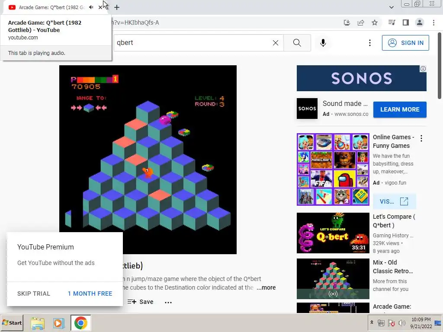Bookmark this page with the star icon
Image resolution: width=443 pixels, height=332 pixels.
(375, 22)
